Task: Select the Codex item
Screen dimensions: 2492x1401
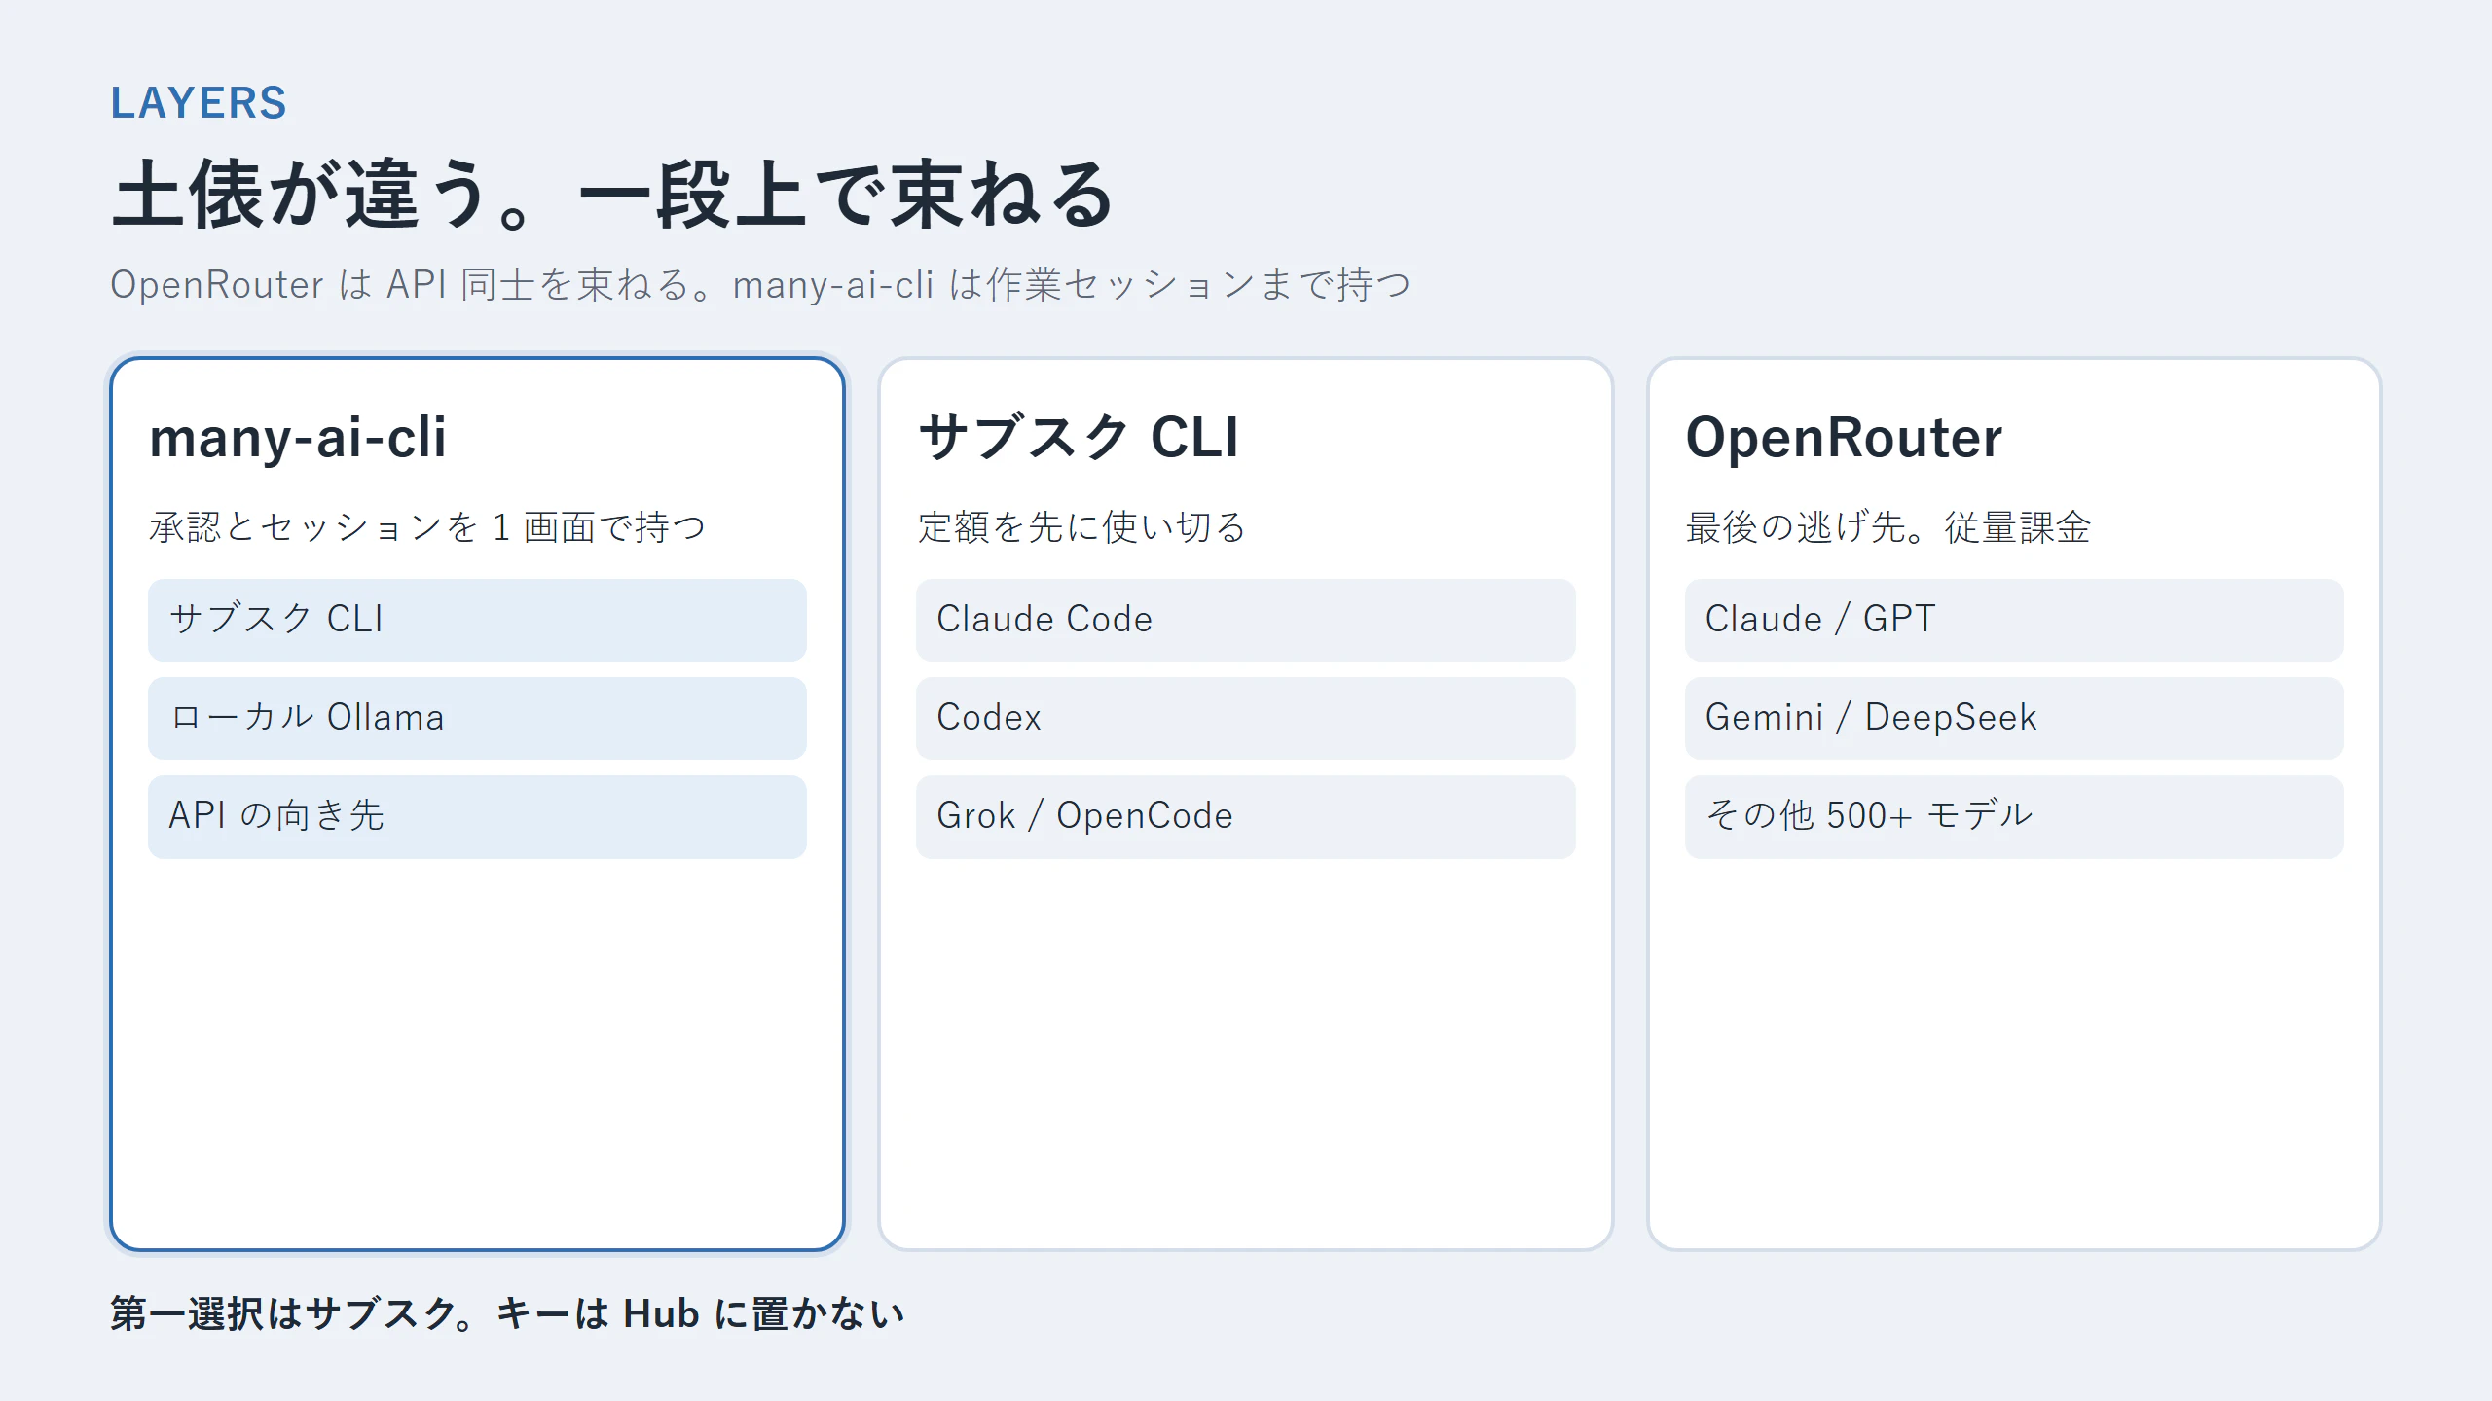Action: point(1245,718)
